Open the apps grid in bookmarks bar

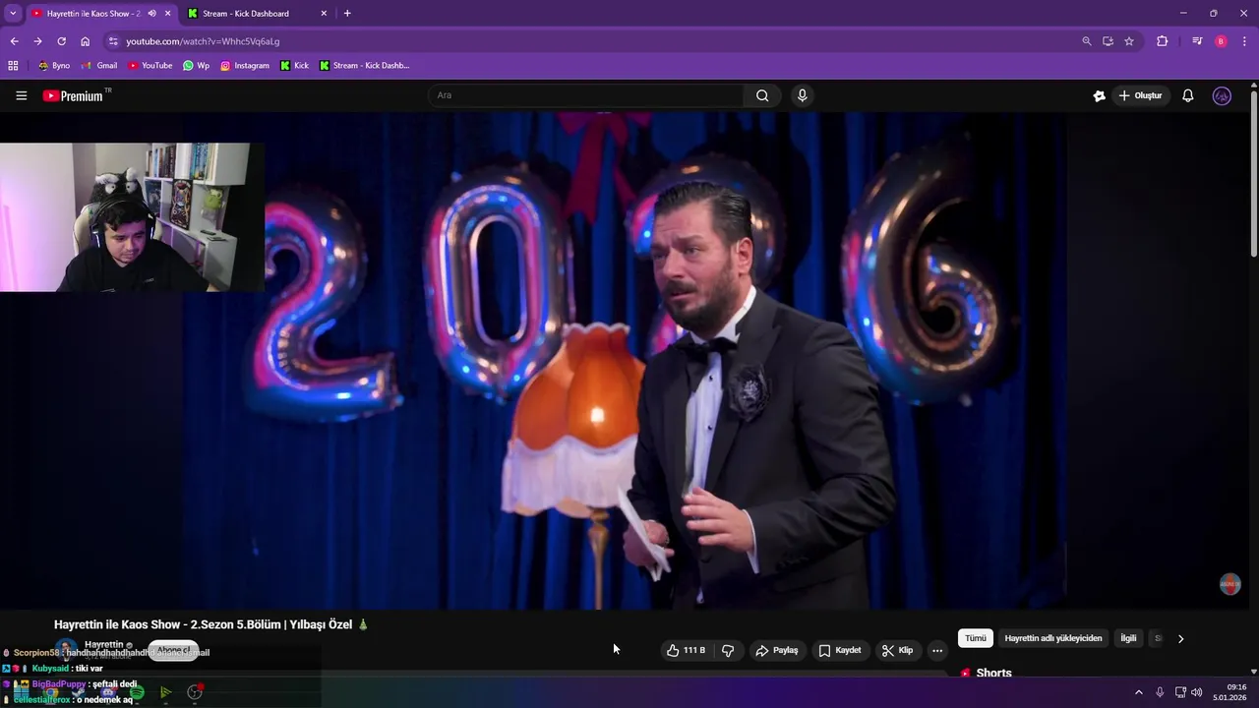13,66
